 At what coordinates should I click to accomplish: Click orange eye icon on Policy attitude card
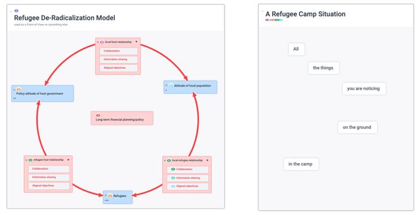click(19, 89)
